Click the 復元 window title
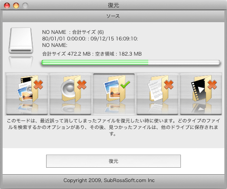 point(113,5)
